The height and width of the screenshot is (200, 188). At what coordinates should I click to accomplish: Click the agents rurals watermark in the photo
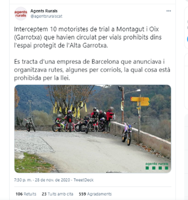[157, 166]
